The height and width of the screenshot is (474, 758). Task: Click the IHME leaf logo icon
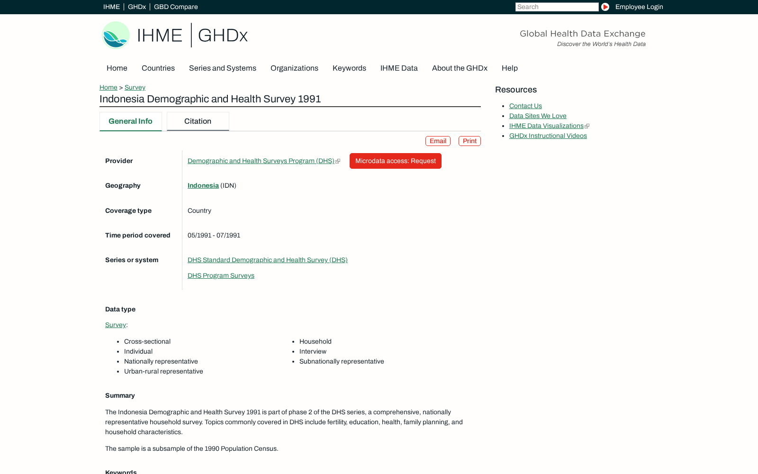[x=116, y=35]
